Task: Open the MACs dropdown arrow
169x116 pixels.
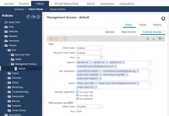Action: click(151, 83)
